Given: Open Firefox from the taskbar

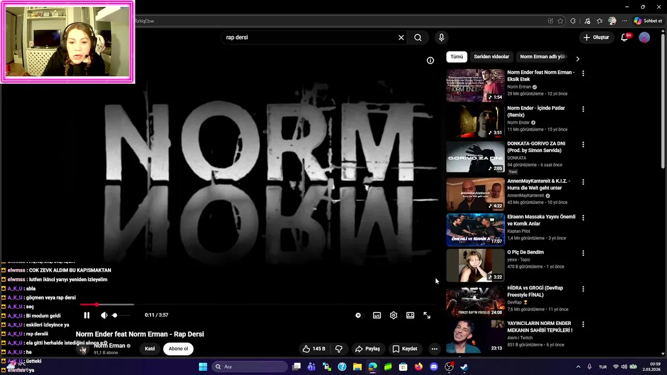Looking at the screenshot, I should [418, 367].
